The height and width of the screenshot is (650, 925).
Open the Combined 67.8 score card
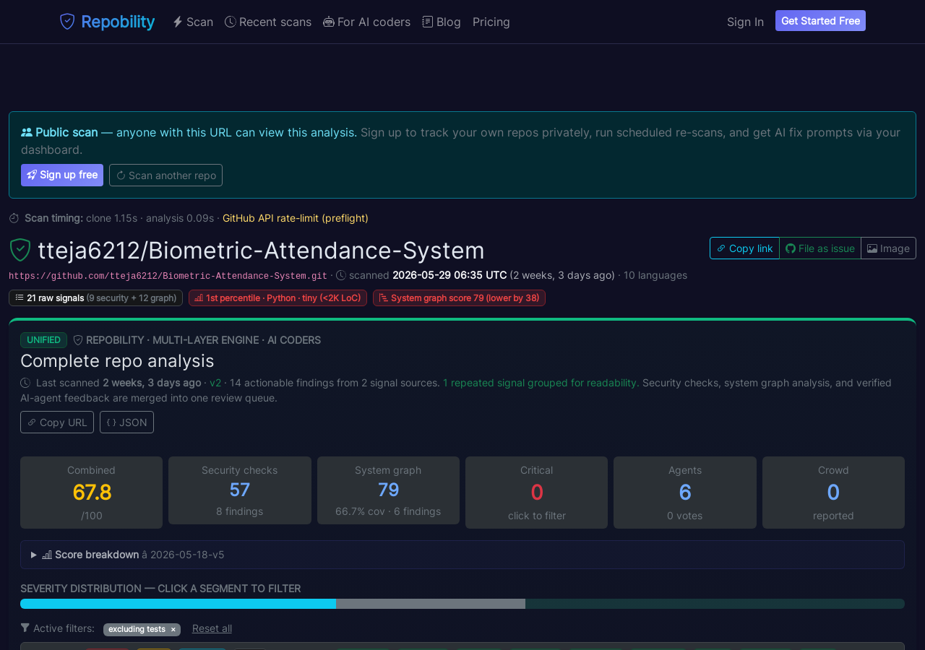point(91,493)
